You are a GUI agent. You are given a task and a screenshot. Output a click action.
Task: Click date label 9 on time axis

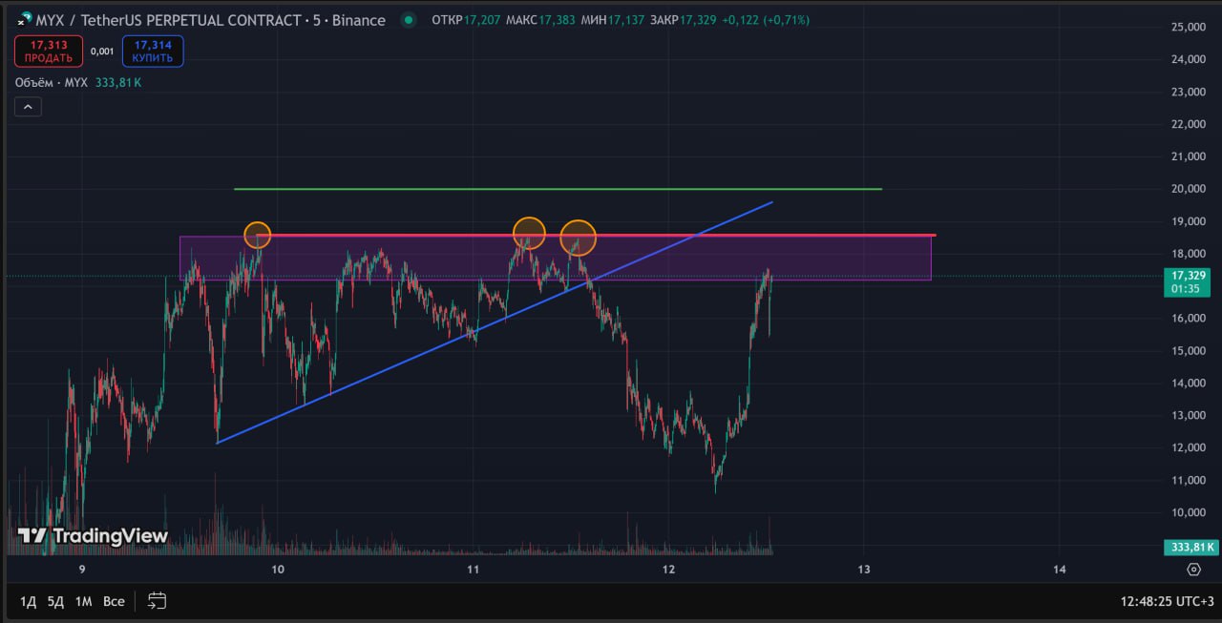coord(82,570)
